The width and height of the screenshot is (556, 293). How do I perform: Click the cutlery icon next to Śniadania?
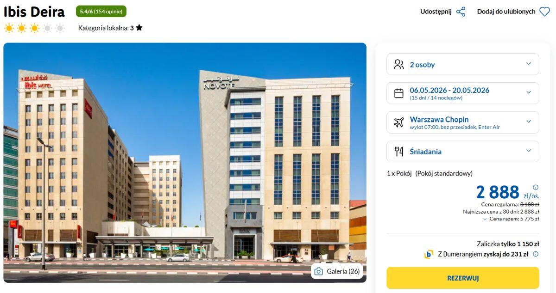click(x=398, y=152)
